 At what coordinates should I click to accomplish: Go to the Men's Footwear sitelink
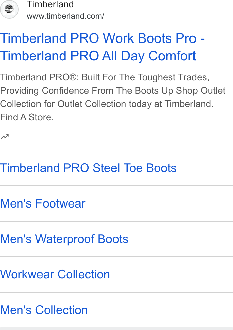[43, 203]
